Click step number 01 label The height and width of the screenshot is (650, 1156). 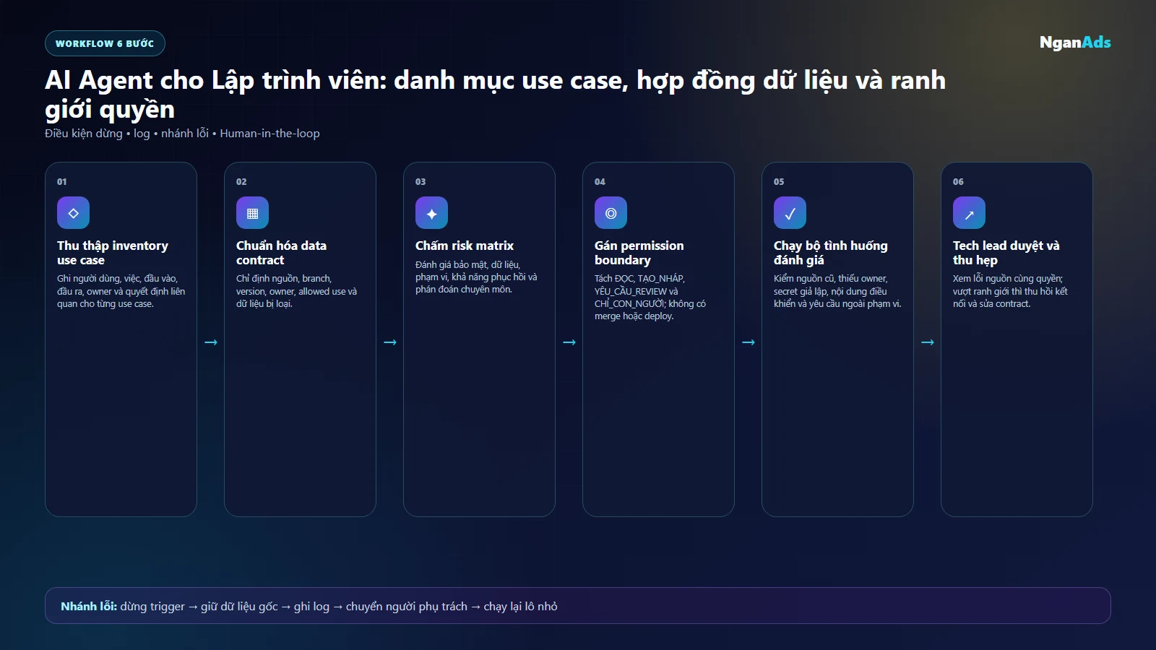62,182
